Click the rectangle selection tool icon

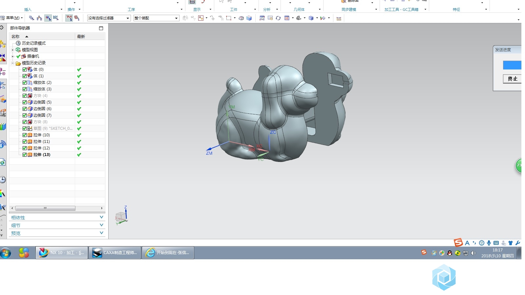(229, 18)
